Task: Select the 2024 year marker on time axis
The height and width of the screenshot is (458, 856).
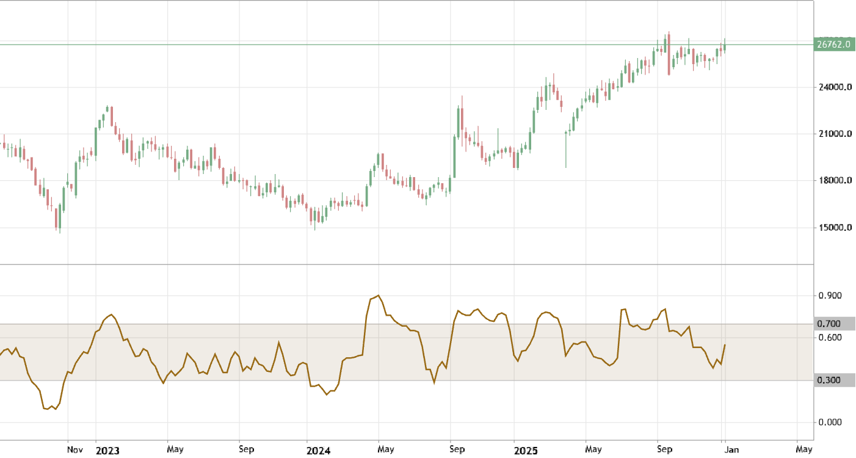Action: click(318, 451)
